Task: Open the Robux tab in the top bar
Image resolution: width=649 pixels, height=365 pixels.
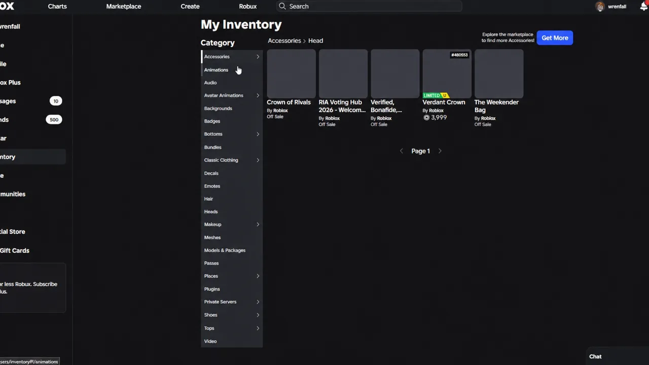Action: tap(248, 6)
